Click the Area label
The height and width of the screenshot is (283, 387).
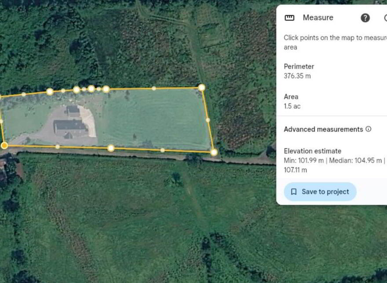click(291, 97)
